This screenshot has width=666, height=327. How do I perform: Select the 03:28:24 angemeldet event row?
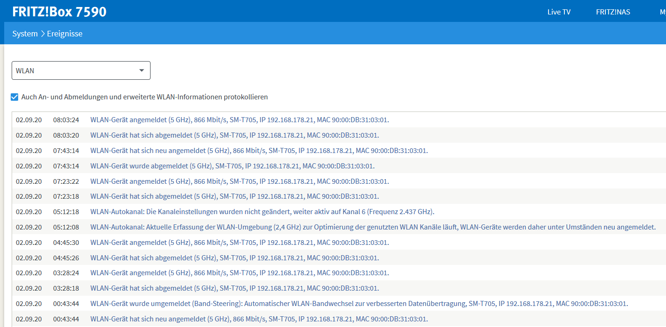[339, 273]
